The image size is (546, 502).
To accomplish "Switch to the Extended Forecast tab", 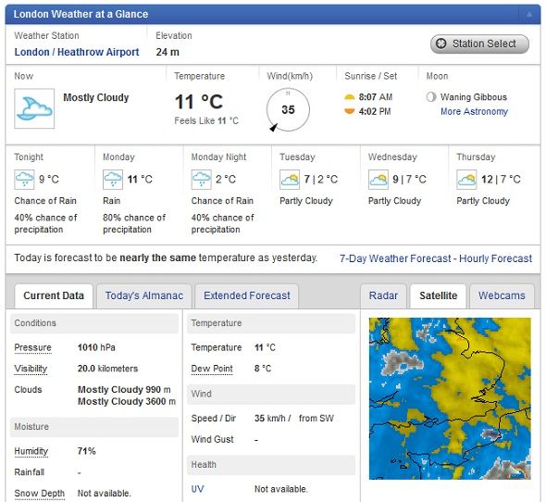I will pos(246,296).
